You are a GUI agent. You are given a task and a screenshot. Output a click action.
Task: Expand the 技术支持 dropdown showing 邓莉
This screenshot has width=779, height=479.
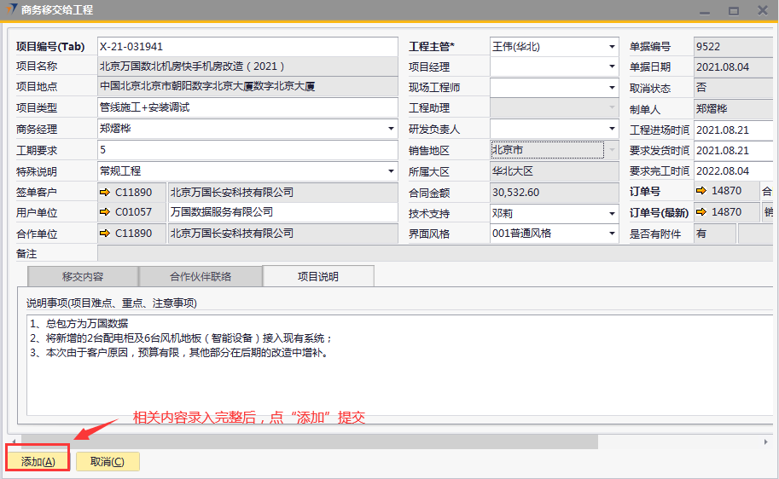click(612, 213)
